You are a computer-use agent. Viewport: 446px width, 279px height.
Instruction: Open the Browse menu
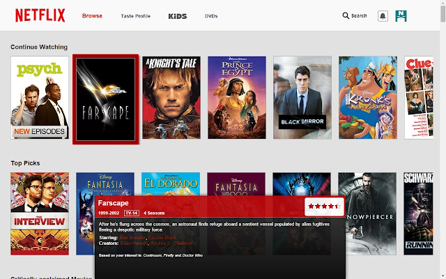92,16
